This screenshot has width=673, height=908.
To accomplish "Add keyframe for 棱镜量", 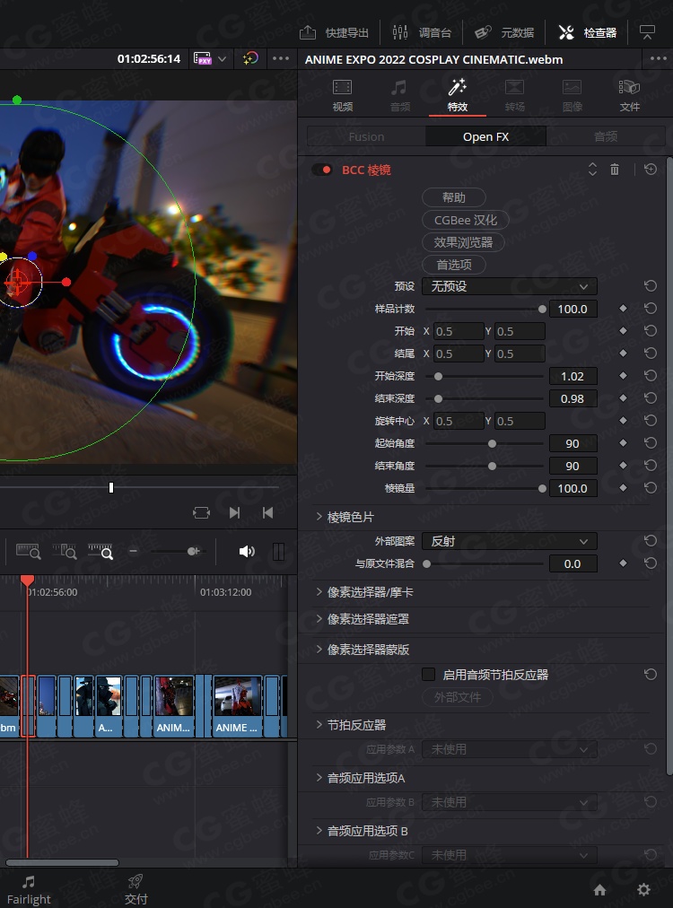I will point(623,488).
